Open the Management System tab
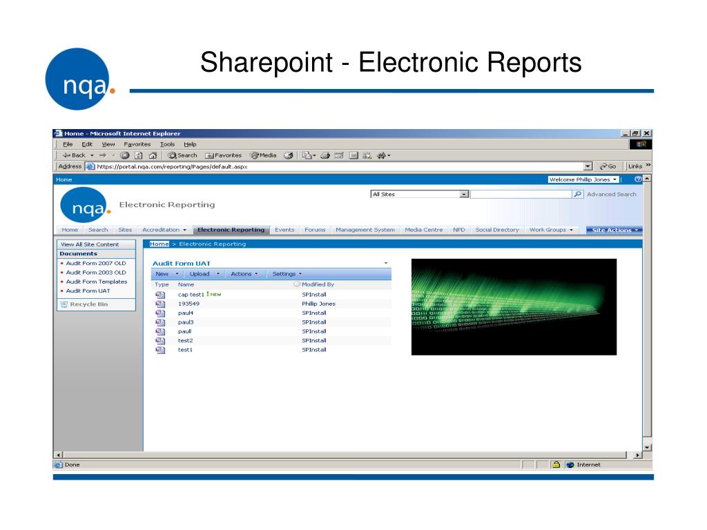The width and height of the screenshot is (707, 530). pyautogui.click(x=365, y=230)
